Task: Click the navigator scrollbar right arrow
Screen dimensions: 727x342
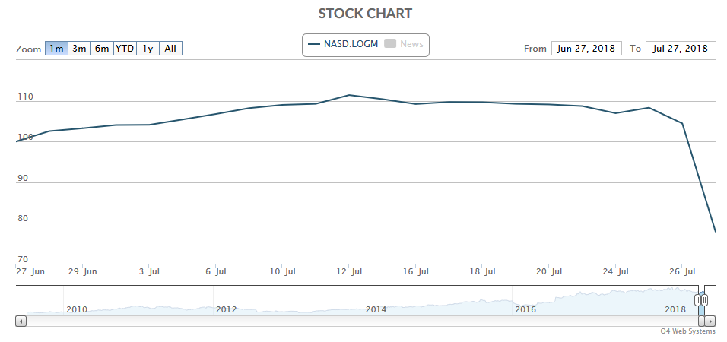Action: click(710, 321)
